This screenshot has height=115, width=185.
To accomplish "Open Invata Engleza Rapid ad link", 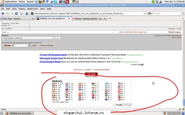I will point(50,61).
